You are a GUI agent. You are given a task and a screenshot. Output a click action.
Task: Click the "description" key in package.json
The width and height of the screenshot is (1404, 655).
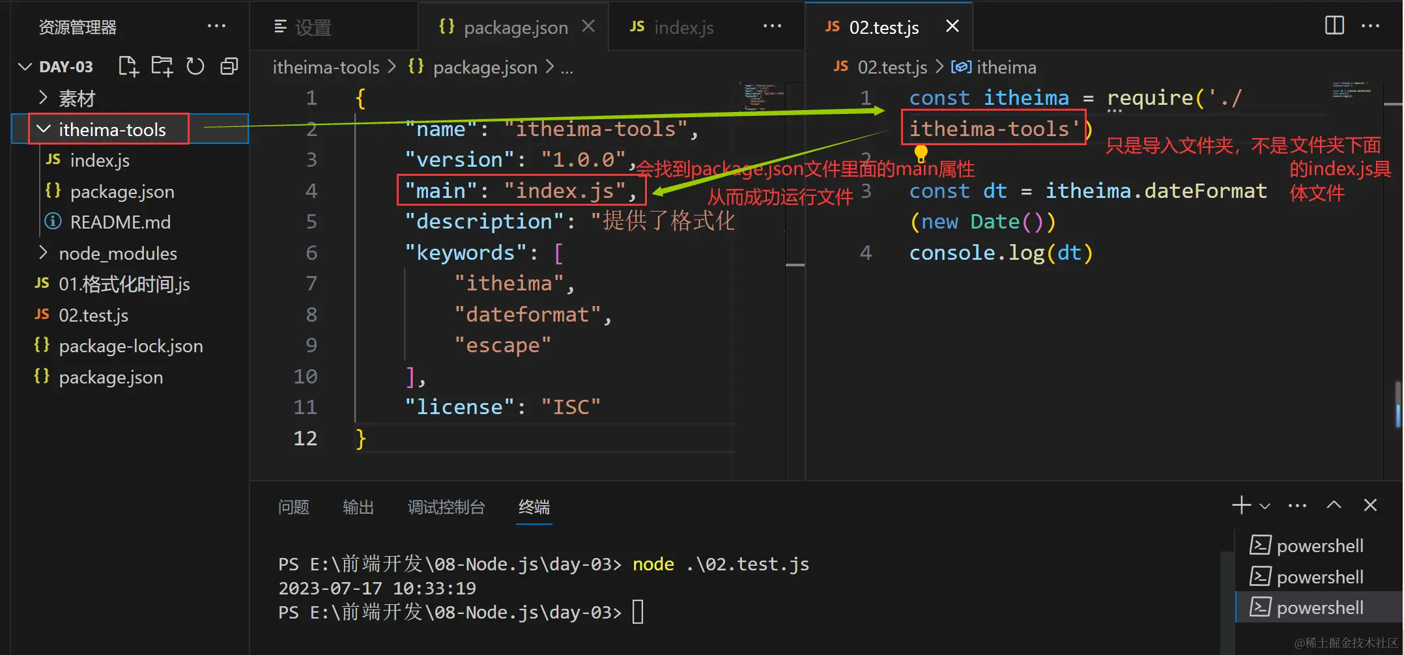coord(484,221)
